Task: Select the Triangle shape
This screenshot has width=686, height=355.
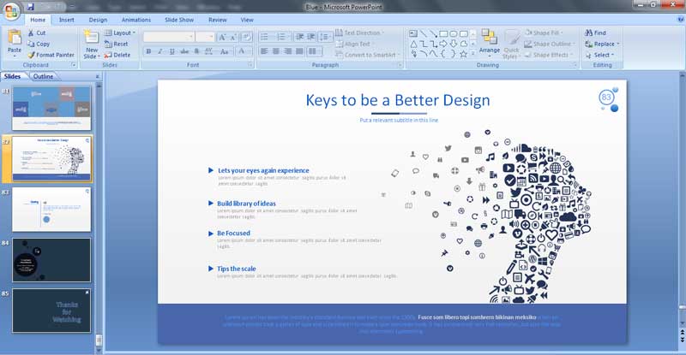Action: [x=413, y=44]
